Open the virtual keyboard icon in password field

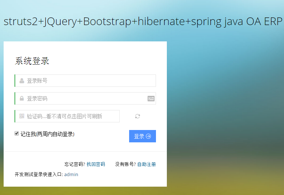coord(151,98)
